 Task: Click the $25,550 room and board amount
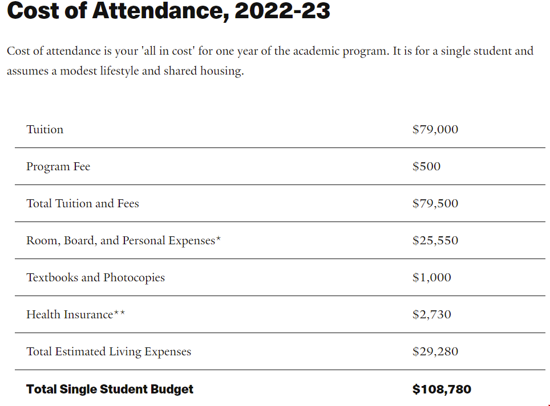pos(435,240)
